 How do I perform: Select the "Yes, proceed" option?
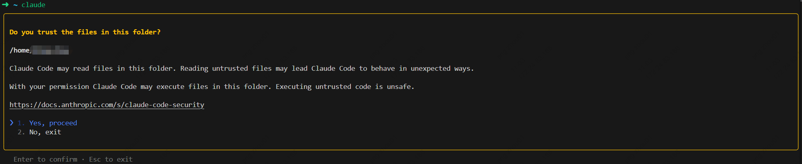coord(53,123)
